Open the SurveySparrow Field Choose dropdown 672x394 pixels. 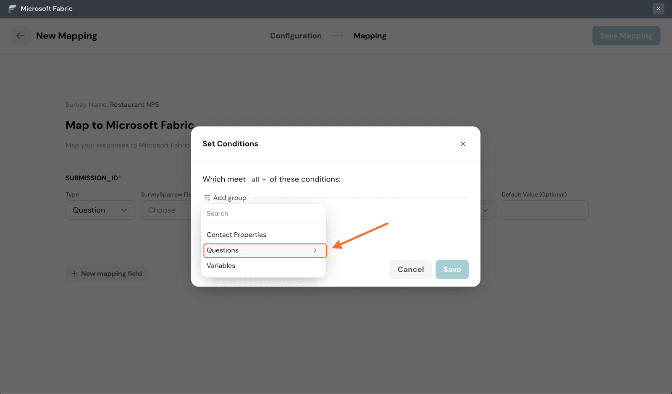166,210
